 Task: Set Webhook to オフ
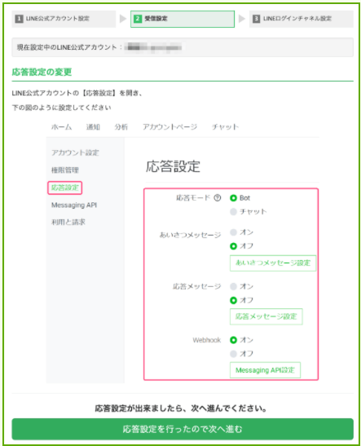233,354
